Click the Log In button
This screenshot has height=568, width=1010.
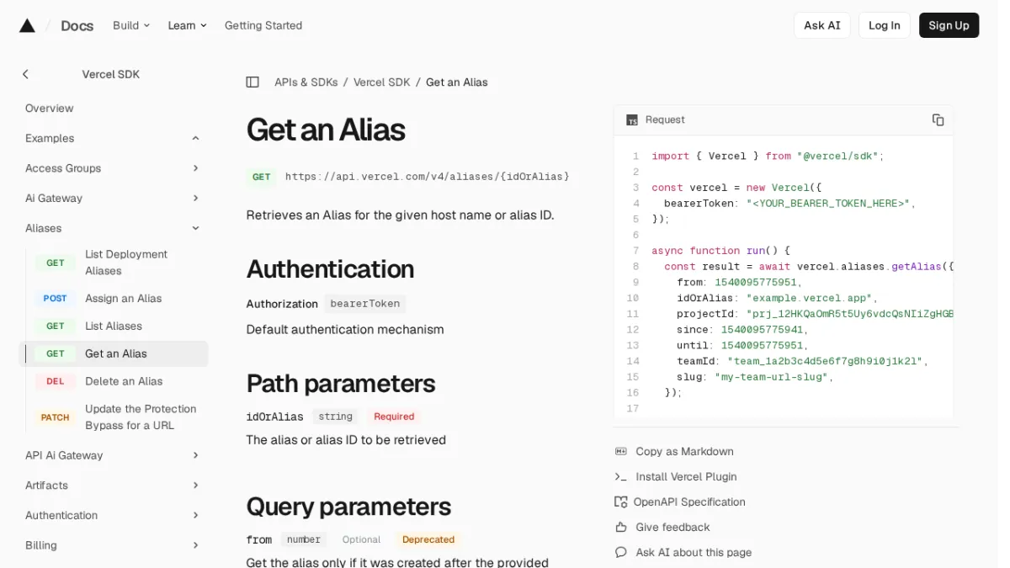[x=884, y=25]
